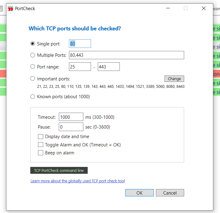Select the Single port radio button

[32, 44]
